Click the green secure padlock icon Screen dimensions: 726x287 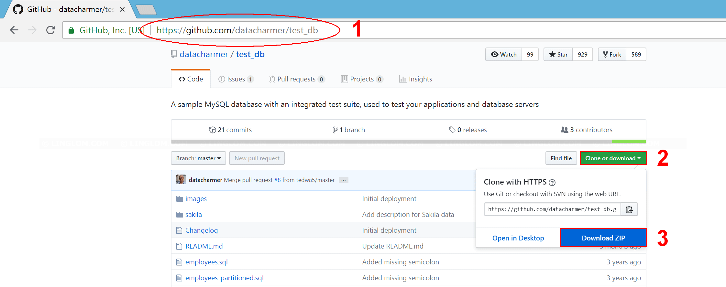71,30
